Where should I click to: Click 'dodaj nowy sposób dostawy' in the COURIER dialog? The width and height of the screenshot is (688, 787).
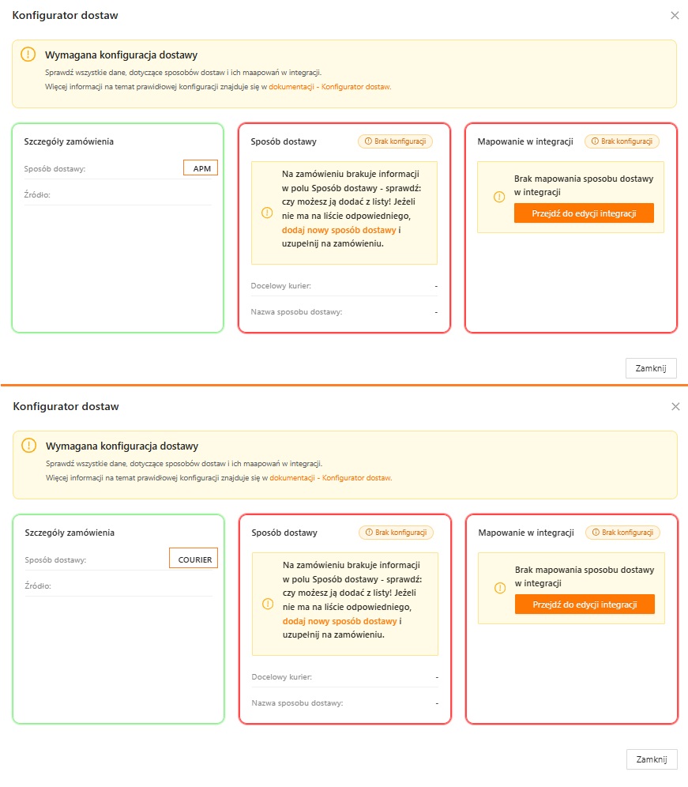point(340,621)
